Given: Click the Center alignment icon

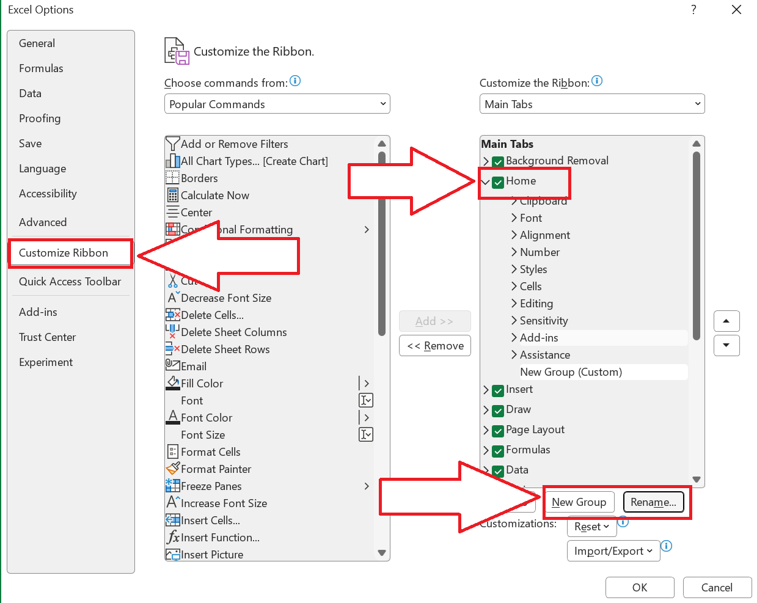Looking at the screenshot, I should pos(173,212).
